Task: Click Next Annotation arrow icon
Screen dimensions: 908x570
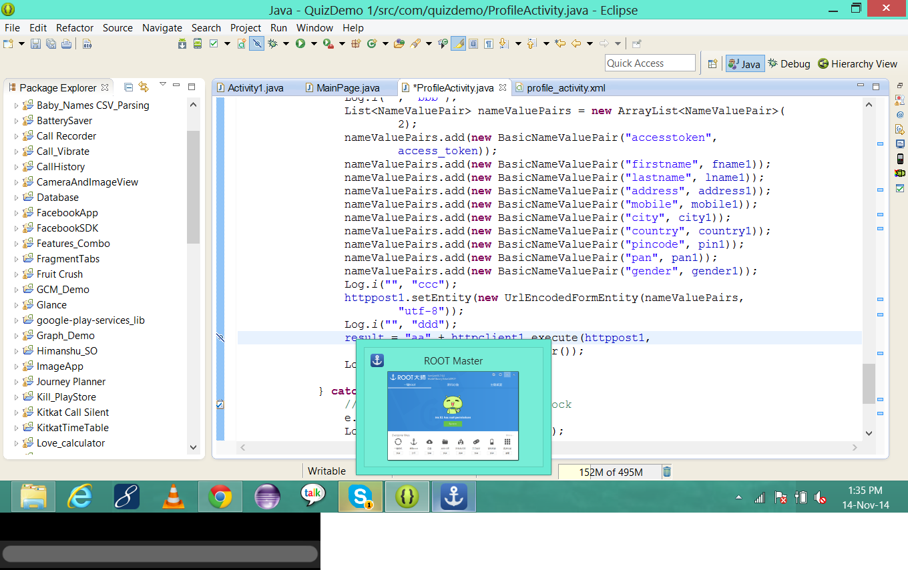Action: [504, 43]
